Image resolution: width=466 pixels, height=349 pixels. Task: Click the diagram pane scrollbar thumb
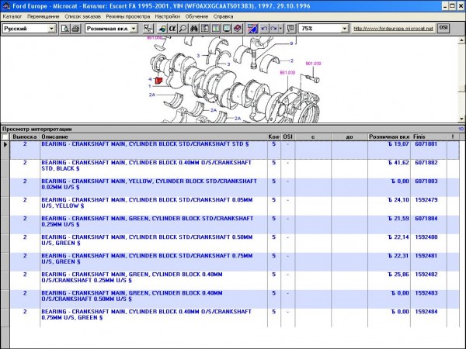tap(461, 88)
